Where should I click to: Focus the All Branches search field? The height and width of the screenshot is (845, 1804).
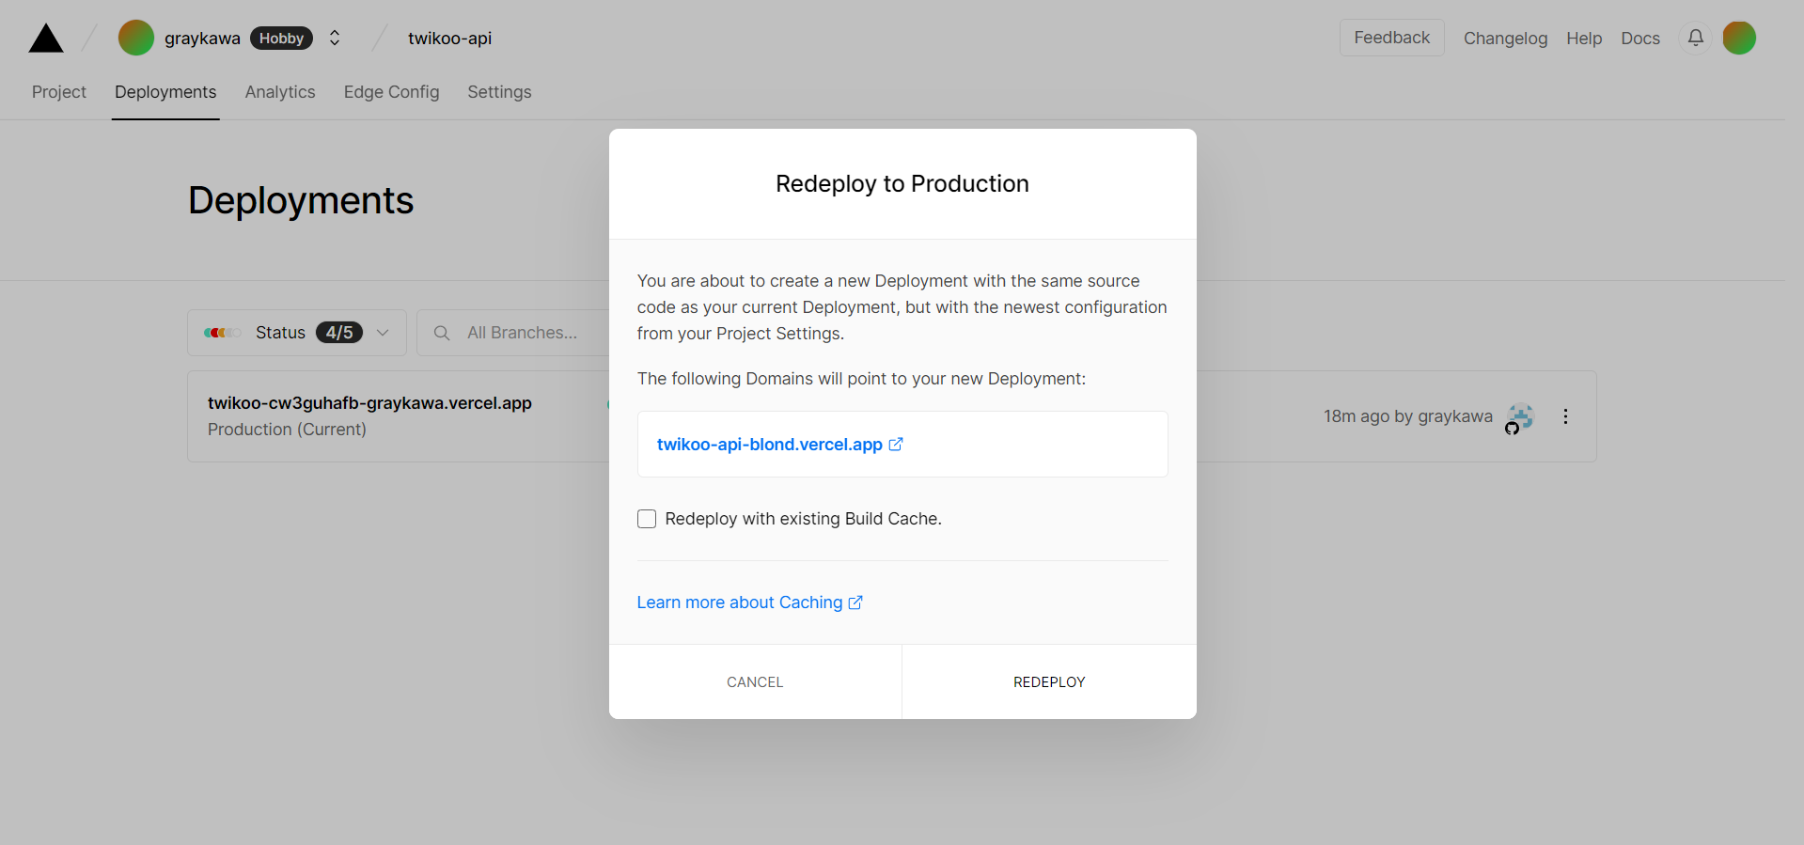click(526, 333)
